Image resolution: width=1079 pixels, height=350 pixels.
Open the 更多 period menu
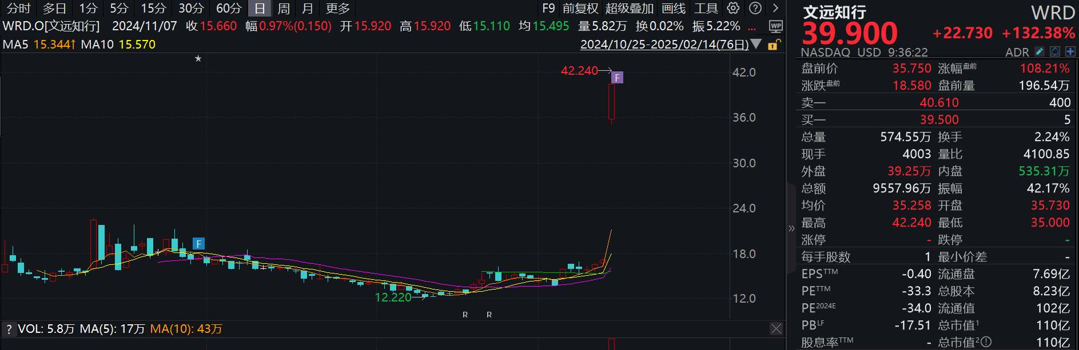coord(338,9)
